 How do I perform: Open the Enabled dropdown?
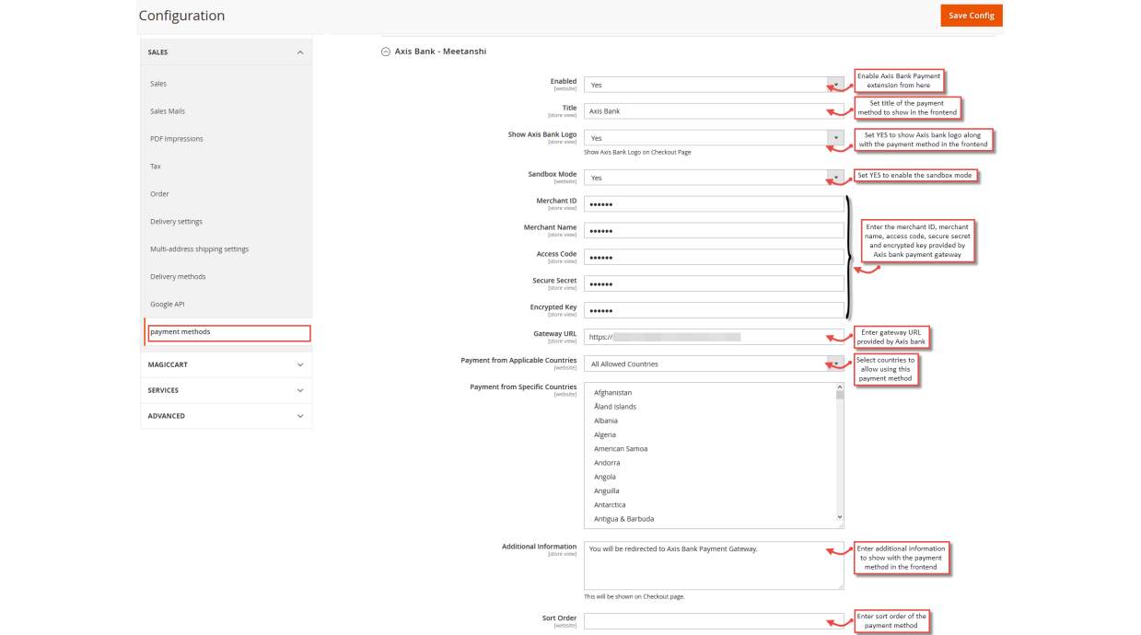pos(714,85)
